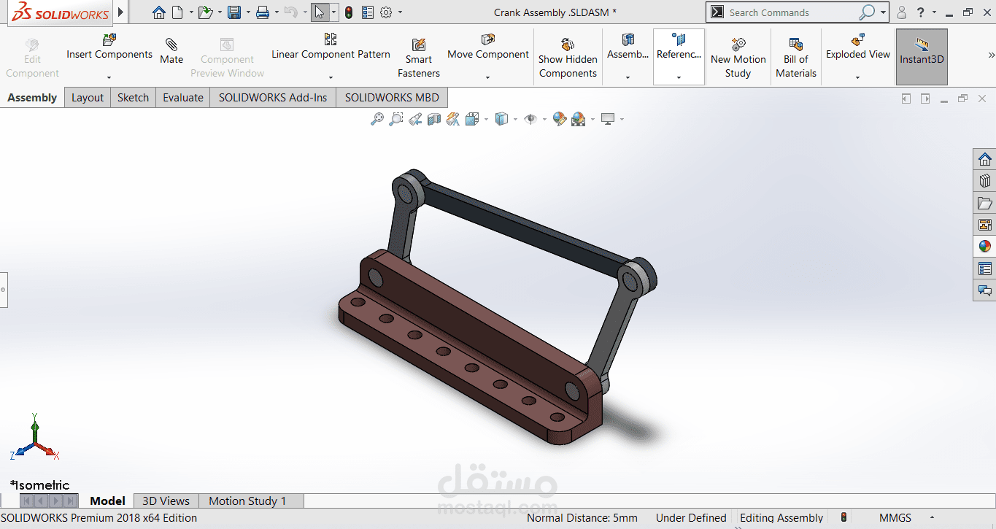Click Insert Components tool
Viewport: 996px width, 529px height.
click(x=109, y=47)
